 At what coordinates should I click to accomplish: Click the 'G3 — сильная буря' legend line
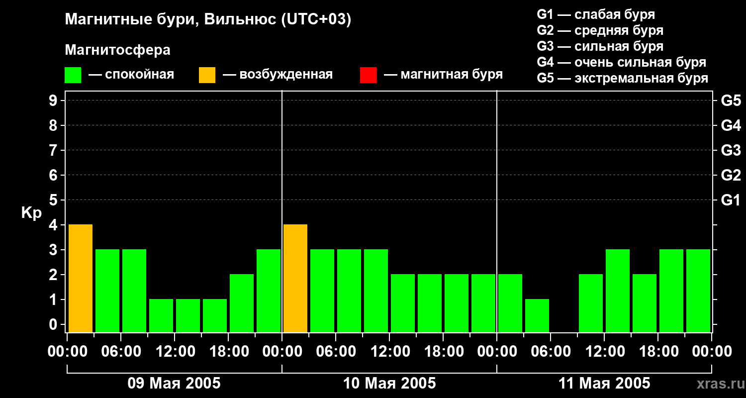click(600, 46)
